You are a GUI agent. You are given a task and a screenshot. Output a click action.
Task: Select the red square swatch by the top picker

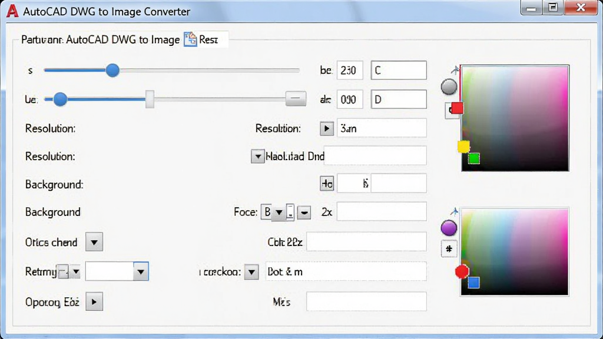click(457, 108)
